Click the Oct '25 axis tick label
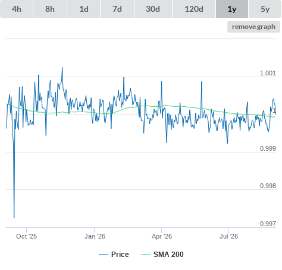This screenshot has width=282, height=270. [26, 236]
